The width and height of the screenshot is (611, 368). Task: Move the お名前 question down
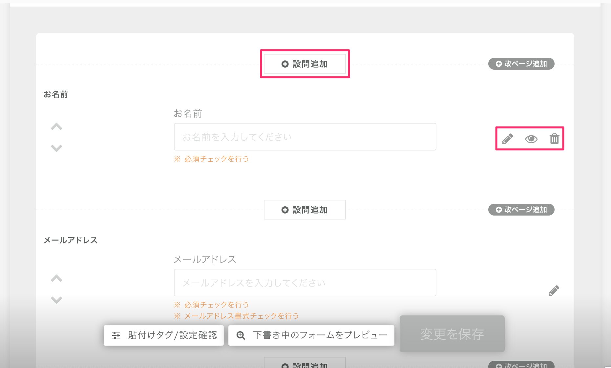(56, 148)
